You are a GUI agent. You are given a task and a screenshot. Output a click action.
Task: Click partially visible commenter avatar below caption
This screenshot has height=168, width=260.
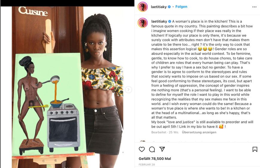point(143,141)
